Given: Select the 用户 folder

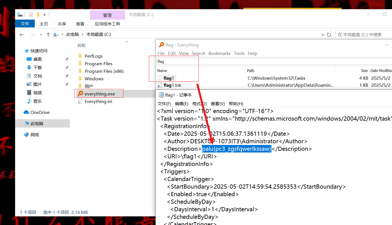Looking at the screenshot, I should (89, 86).
